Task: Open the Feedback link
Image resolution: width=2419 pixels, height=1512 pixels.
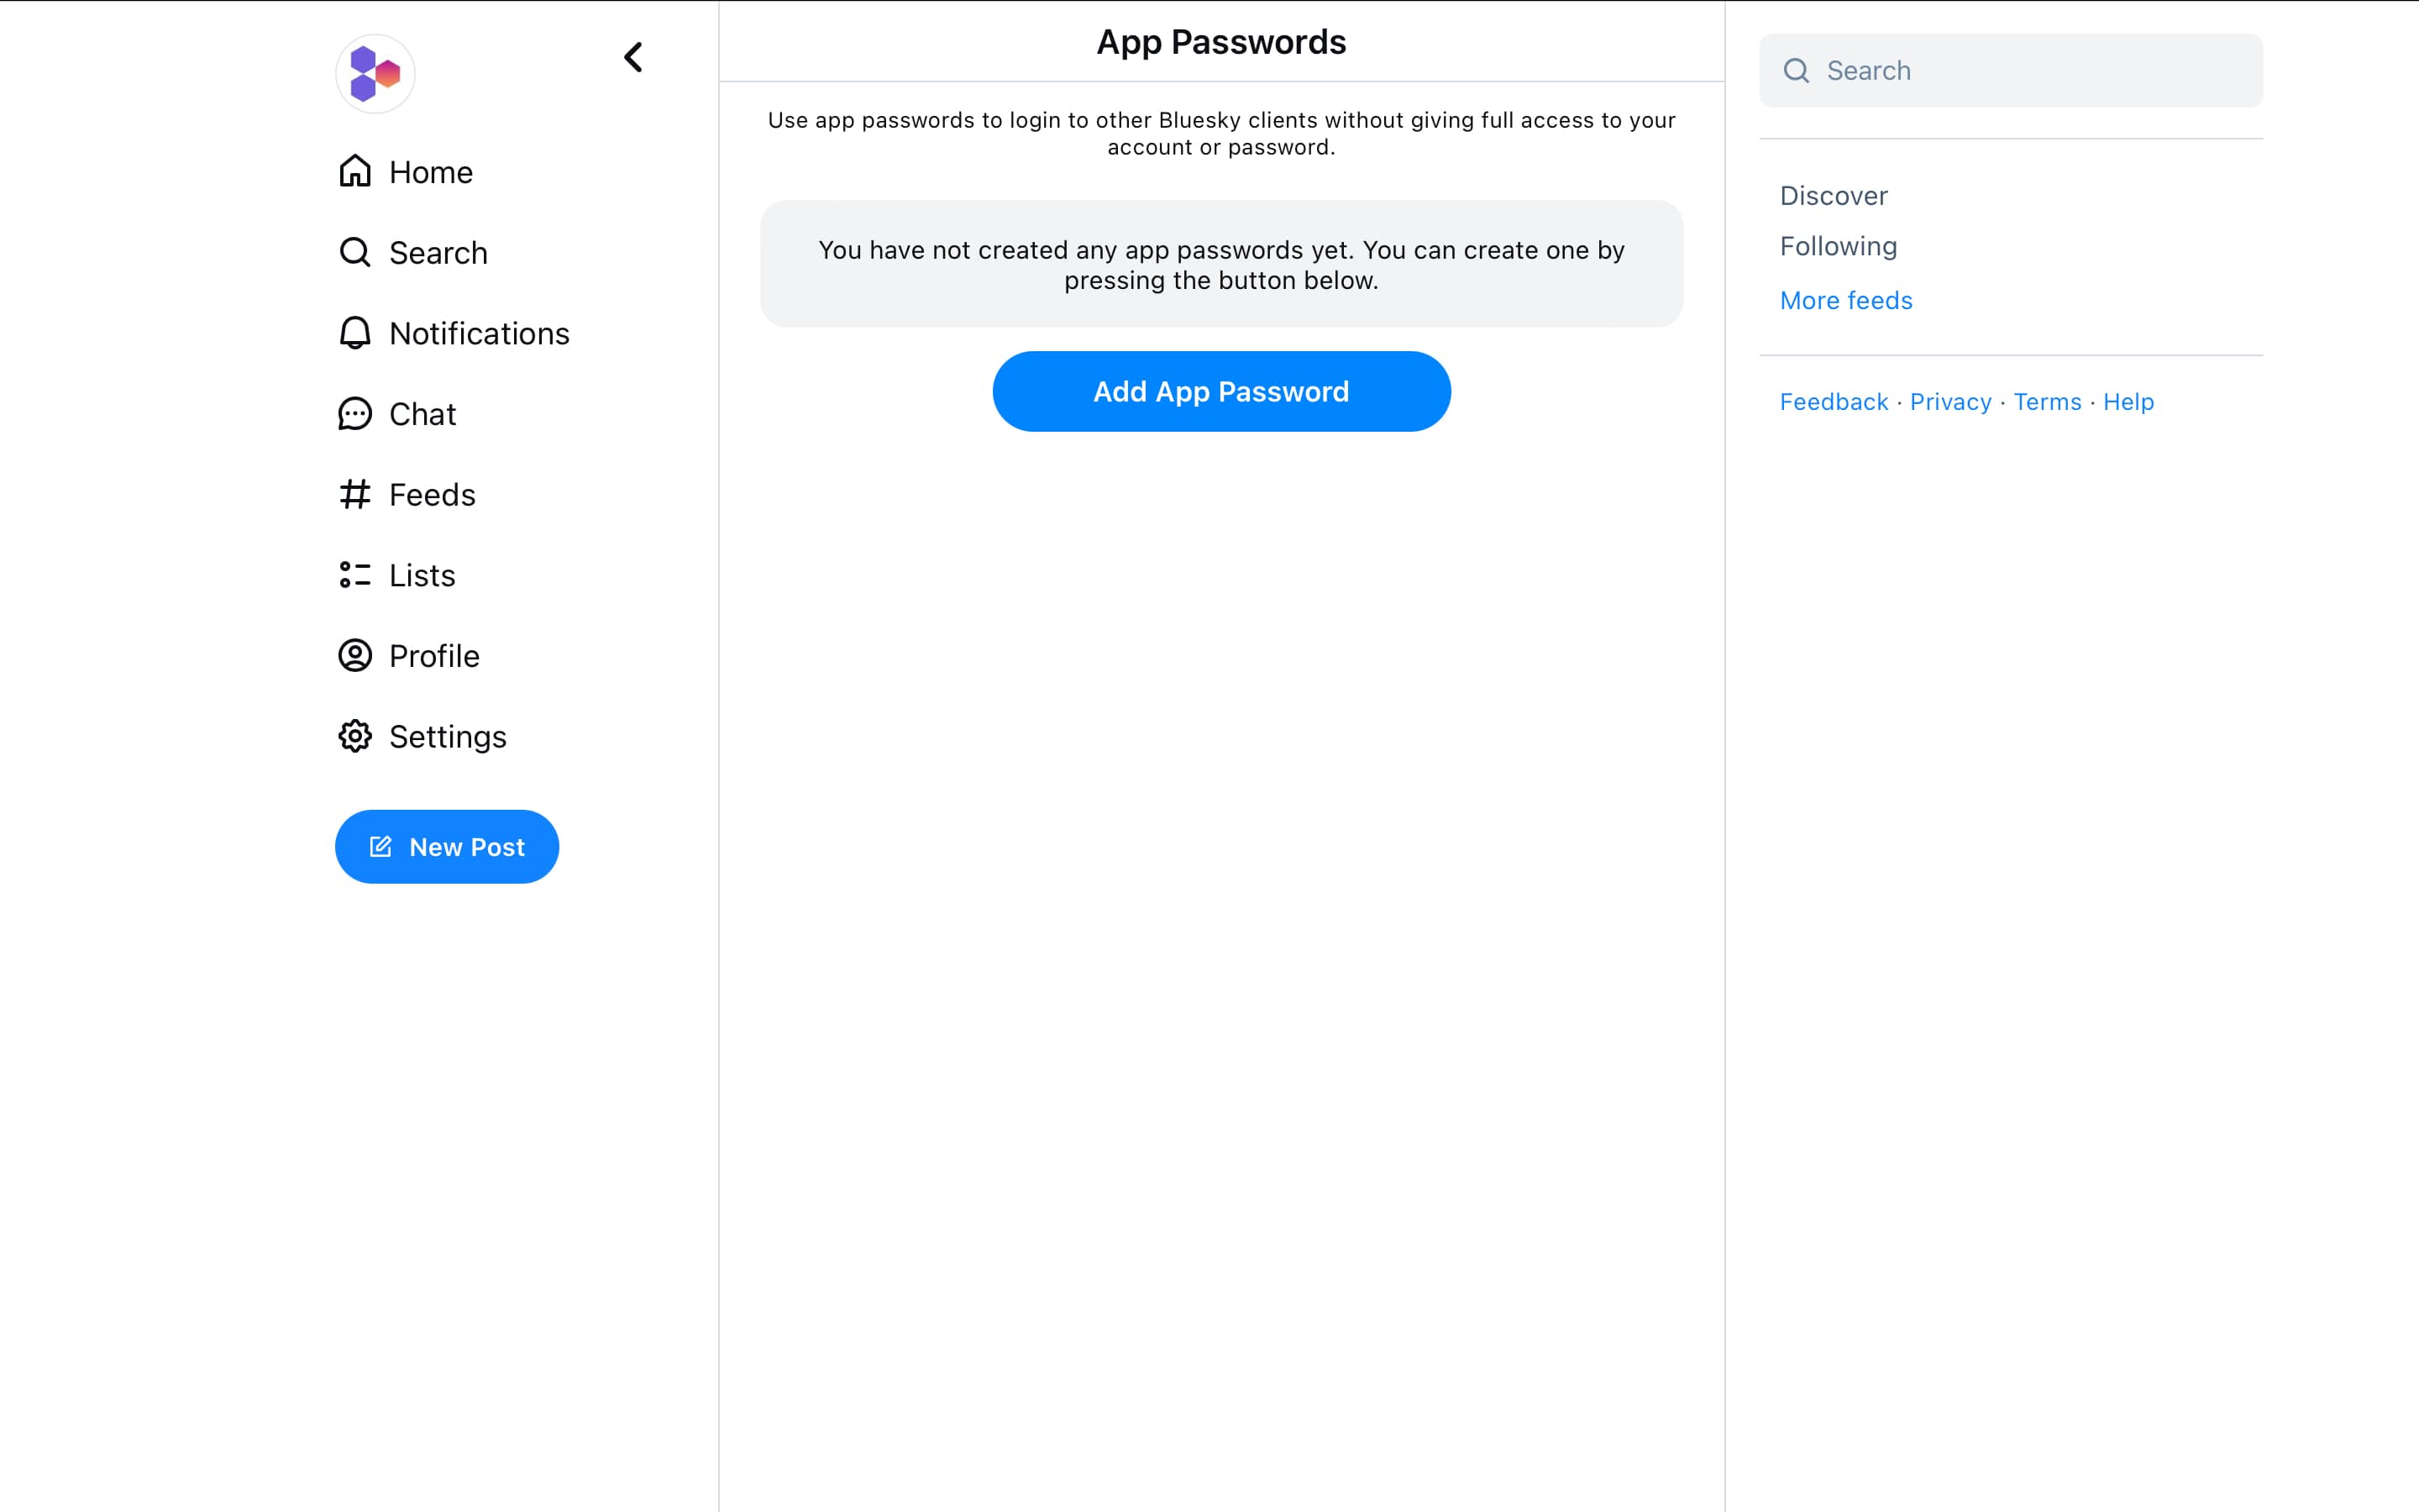Action: pos(1834,401)
